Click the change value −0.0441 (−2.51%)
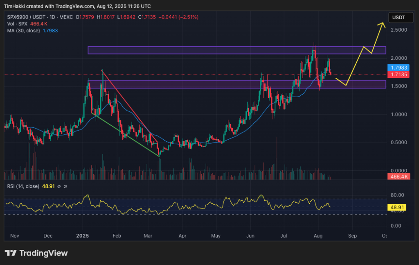Image resolution: width=419 pixels, height=265 pixels. (178, 17)
